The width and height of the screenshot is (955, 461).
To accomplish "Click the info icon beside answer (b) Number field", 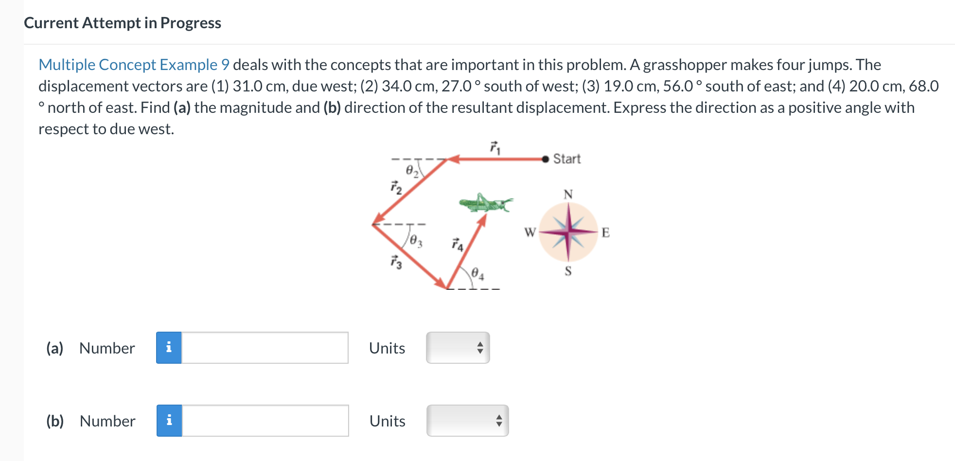I will [169, 420].
